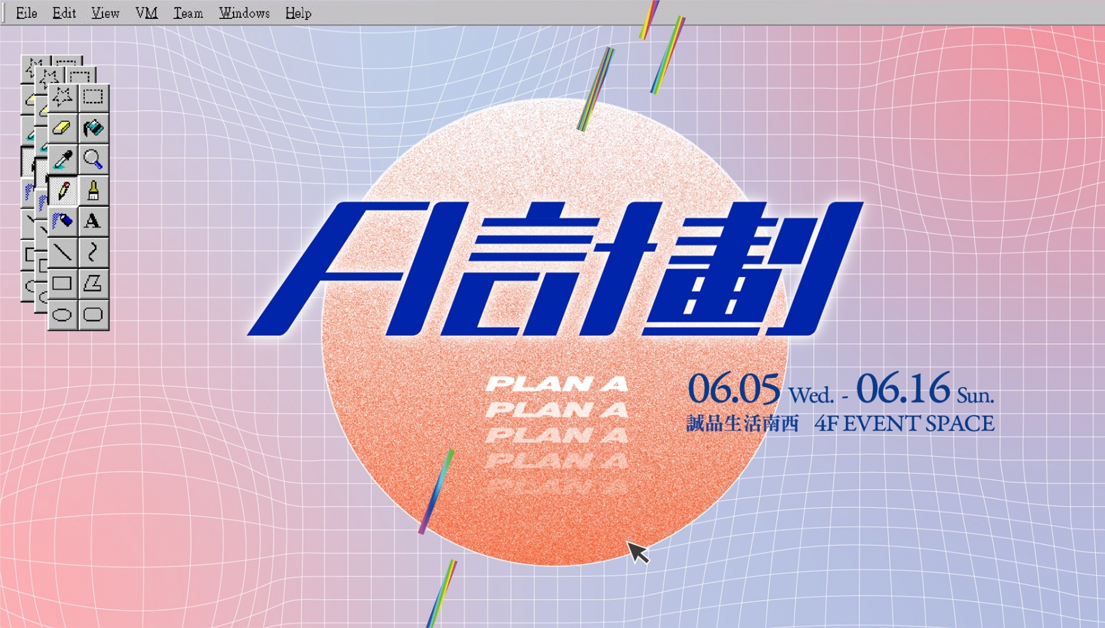Screen dimensions: 1105x628
Task: Select the Rounded Rectangle tool
Action: click(x=93, y=315)
